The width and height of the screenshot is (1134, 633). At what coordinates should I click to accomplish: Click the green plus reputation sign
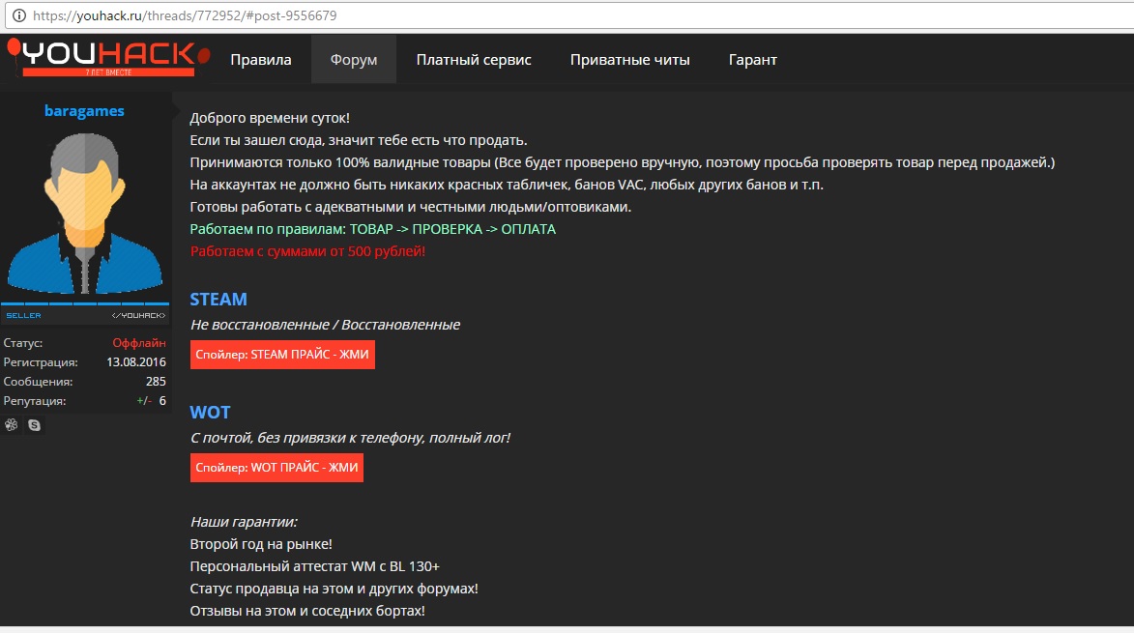(140, 401)
